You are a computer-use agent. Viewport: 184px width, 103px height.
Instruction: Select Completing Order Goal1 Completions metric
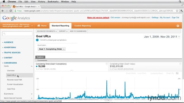(72, 66)
